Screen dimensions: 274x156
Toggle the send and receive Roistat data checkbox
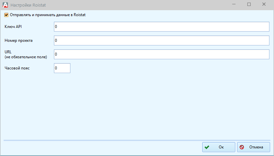[6, 15]
